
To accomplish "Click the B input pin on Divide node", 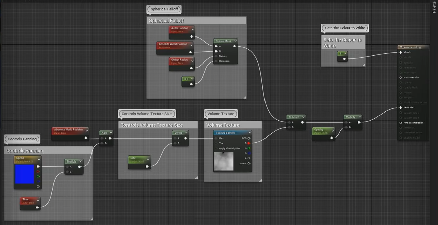I will coord(175,143).
